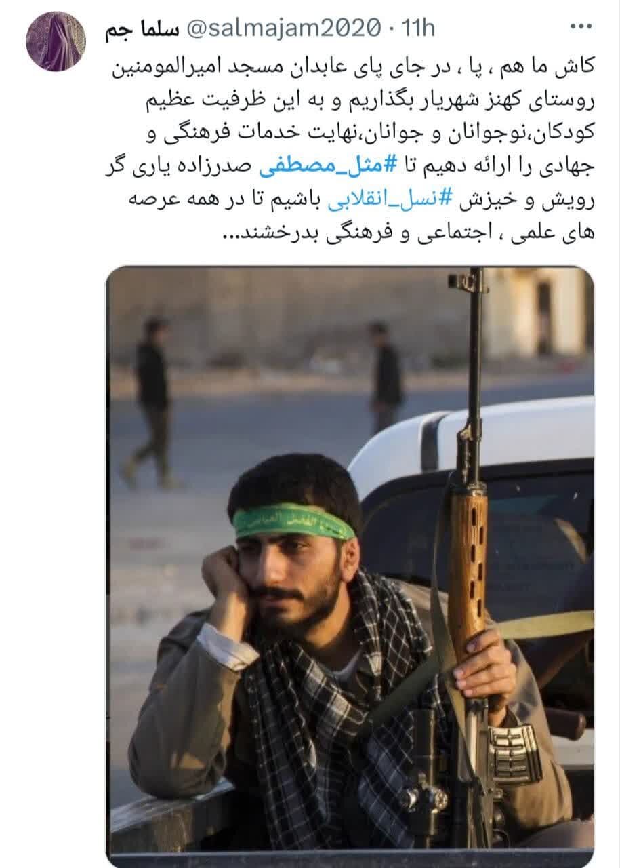Screen dimensions: 620x868
Task: Click the 11h tweet timestamp
Action: pos(417,28)
